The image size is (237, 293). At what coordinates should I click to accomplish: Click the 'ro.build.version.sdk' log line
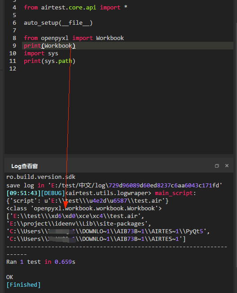point(41,177)
